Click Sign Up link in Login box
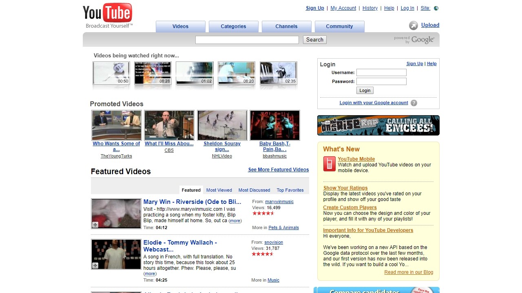 click(x=415, y=63)
